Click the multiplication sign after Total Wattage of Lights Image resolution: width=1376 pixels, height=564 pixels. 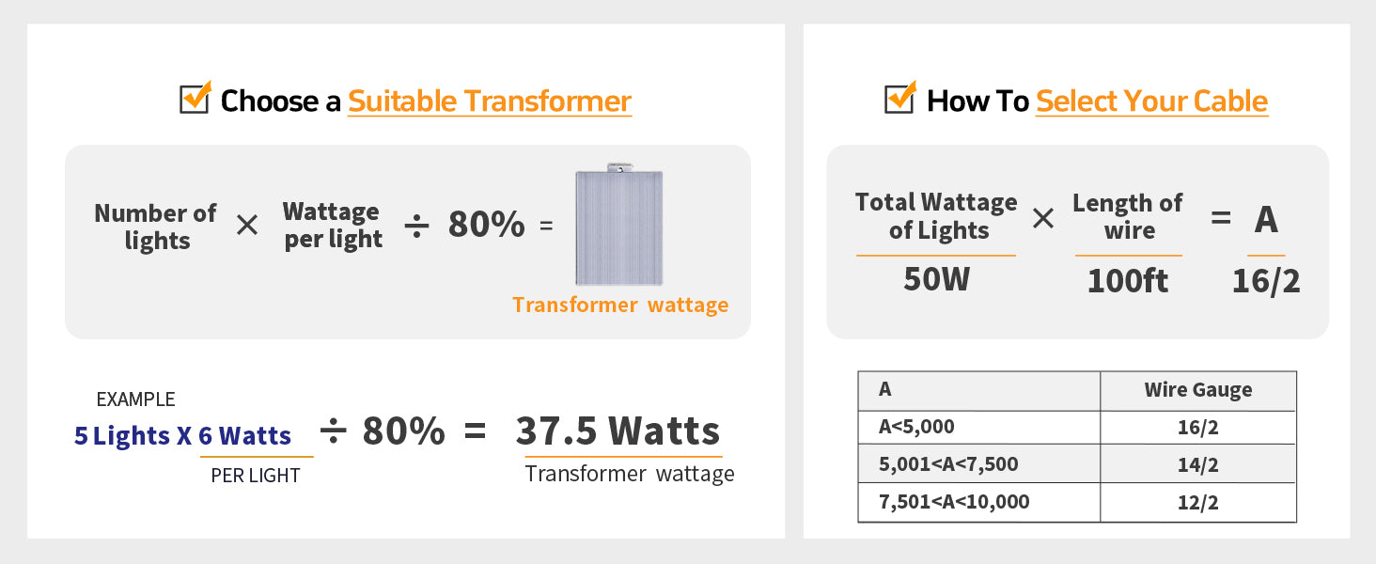(1043, 219)
